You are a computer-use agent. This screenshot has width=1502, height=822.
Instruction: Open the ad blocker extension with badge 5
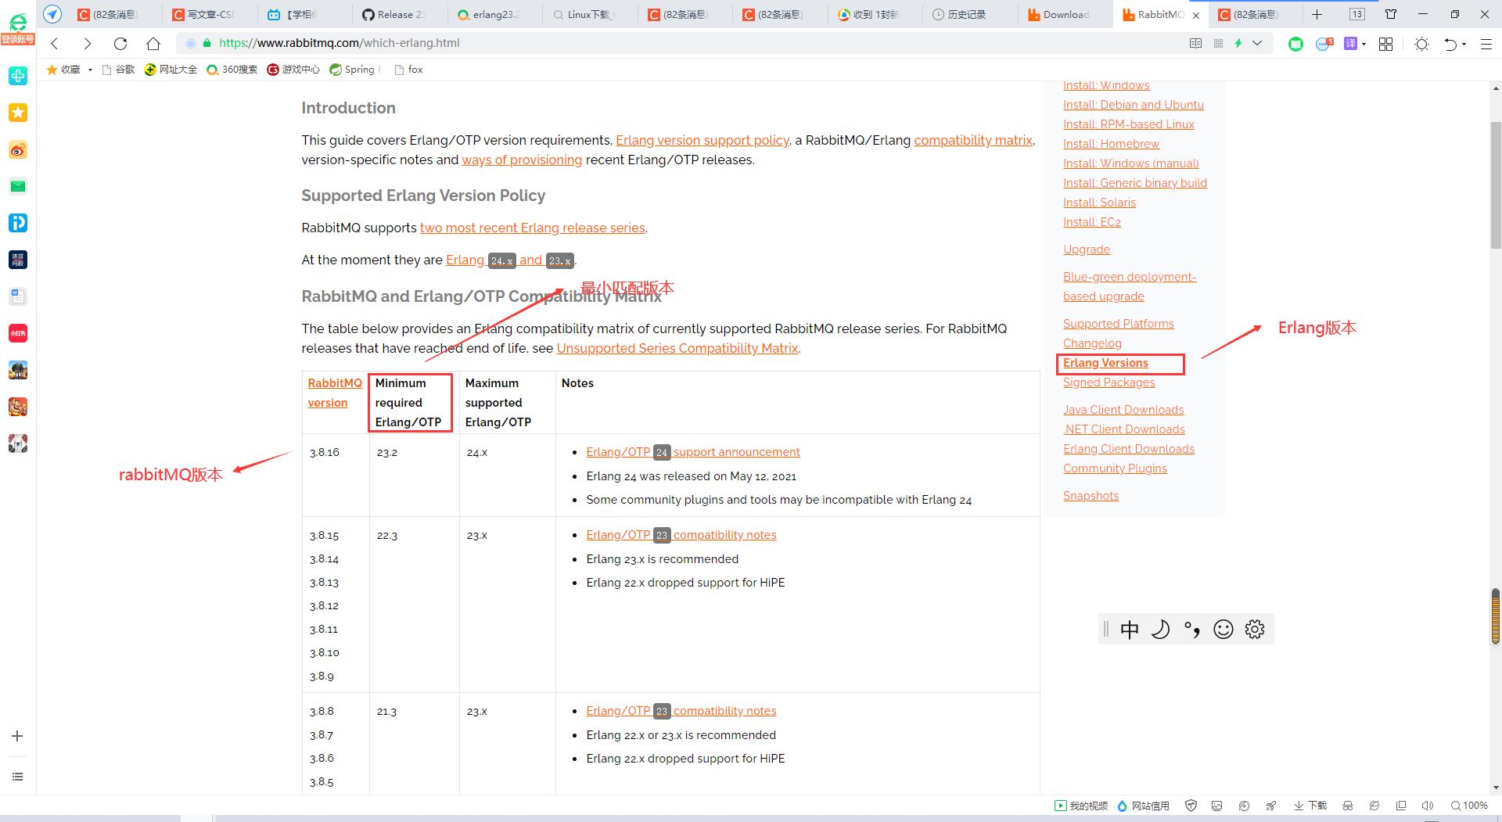[x=1324, y=44]
